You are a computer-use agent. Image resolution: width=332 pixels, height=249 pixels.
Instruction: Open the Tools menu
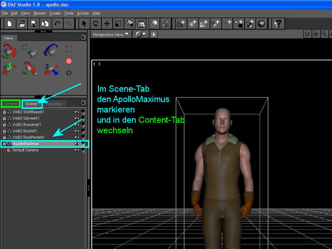click(x=68, y=13)
